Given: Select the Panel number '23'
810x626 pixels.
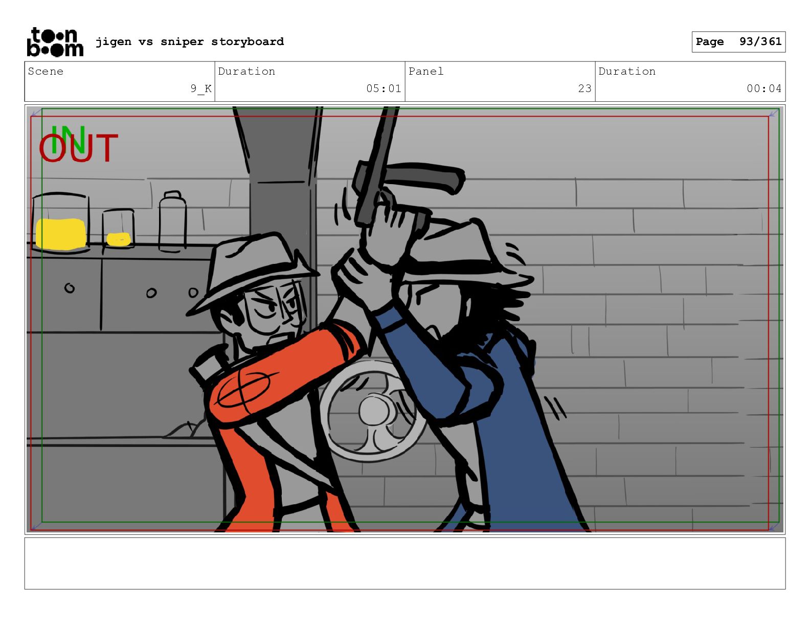Looking at the screenshot, I should (x=585, y=88).
